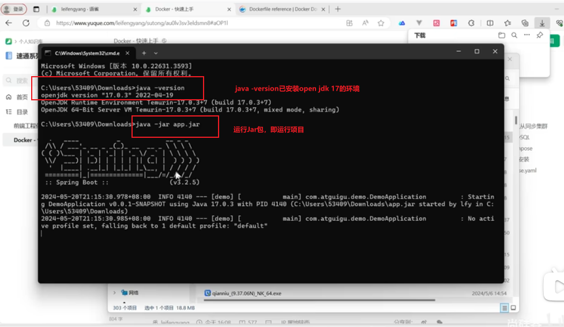Click the red square extension icon
The width and height of the screenshot is (564, 327).
[437, 23]
